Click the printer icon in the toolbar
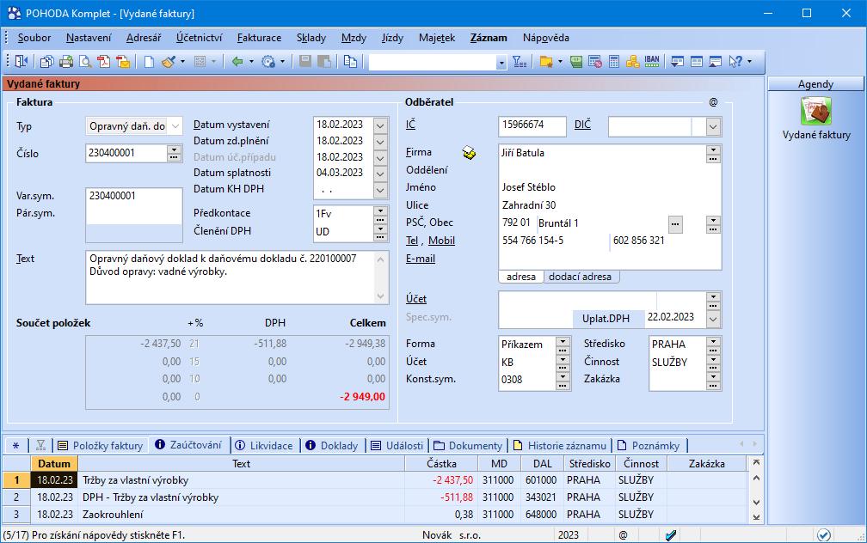This screenshot has height=543, width=867. point(66,61)
